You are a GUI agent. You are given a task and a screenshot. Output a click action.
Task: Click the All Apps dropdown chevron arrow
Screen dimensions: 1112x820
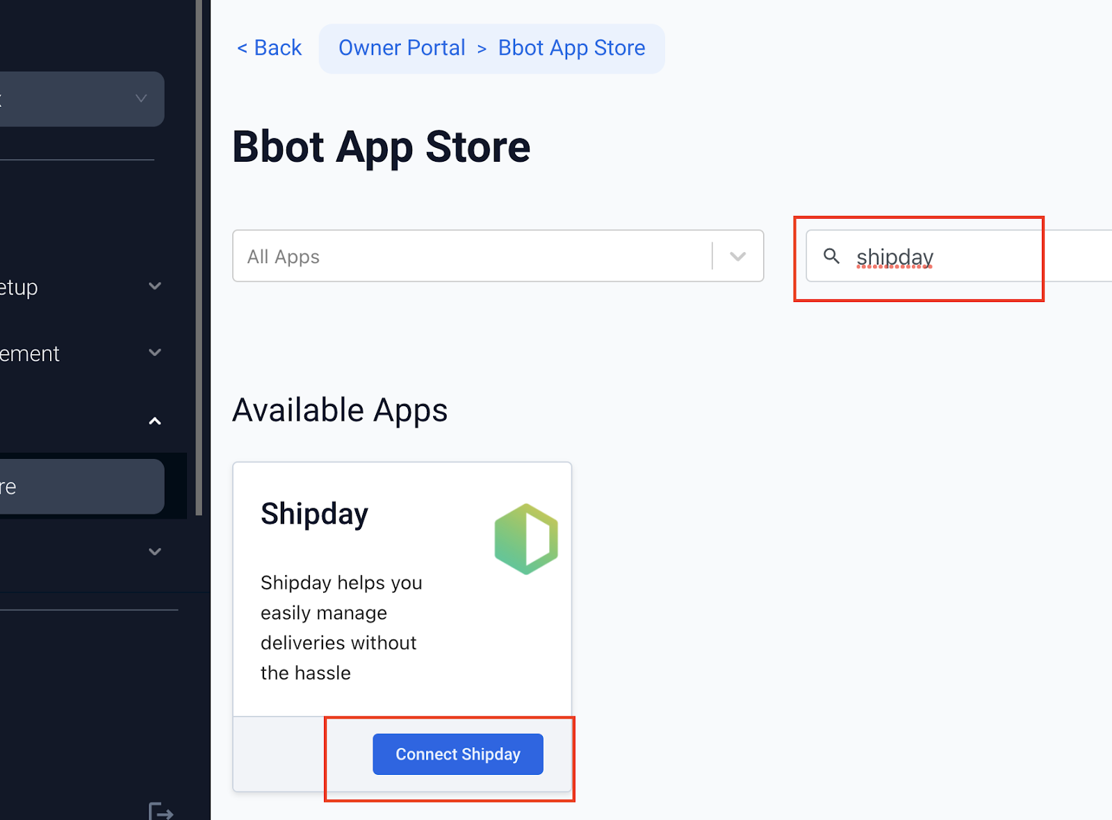click(x=737, y=256)
